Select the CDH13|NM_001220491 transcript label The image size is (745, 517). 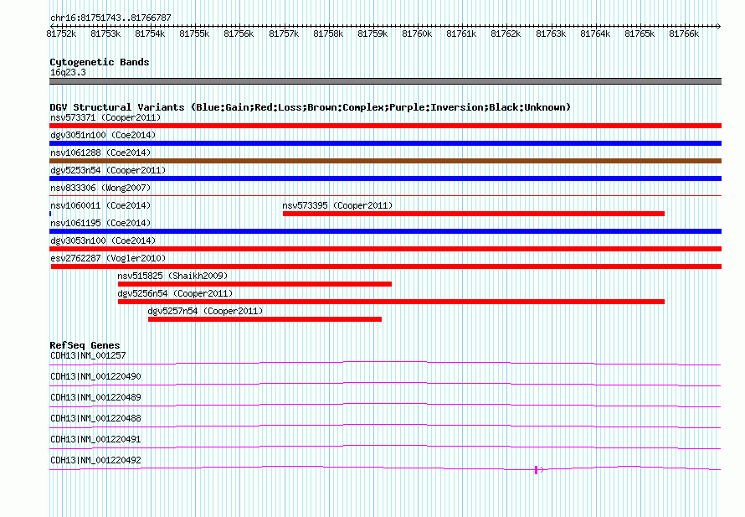pos(95,439)
